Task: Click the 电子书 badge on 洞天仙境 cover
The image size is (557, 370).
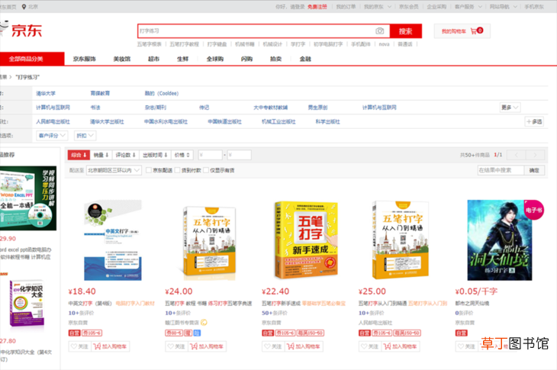Action: 534,210
